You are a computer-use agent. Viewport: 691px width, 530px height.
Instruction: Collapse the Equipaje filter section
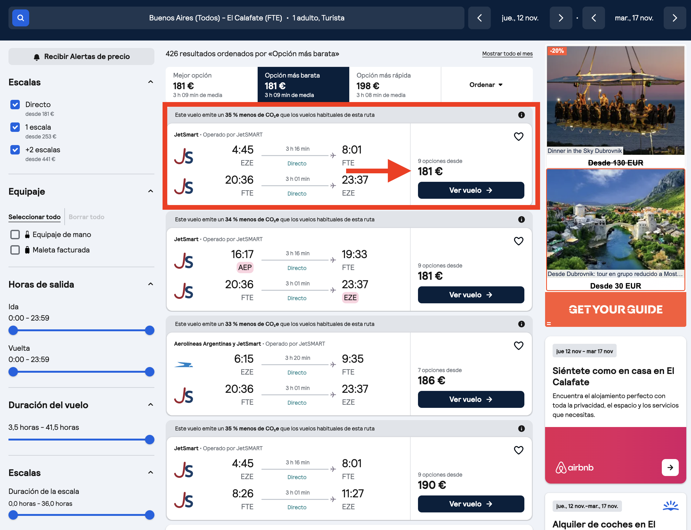pyautogui.click(x=151, y=191)
